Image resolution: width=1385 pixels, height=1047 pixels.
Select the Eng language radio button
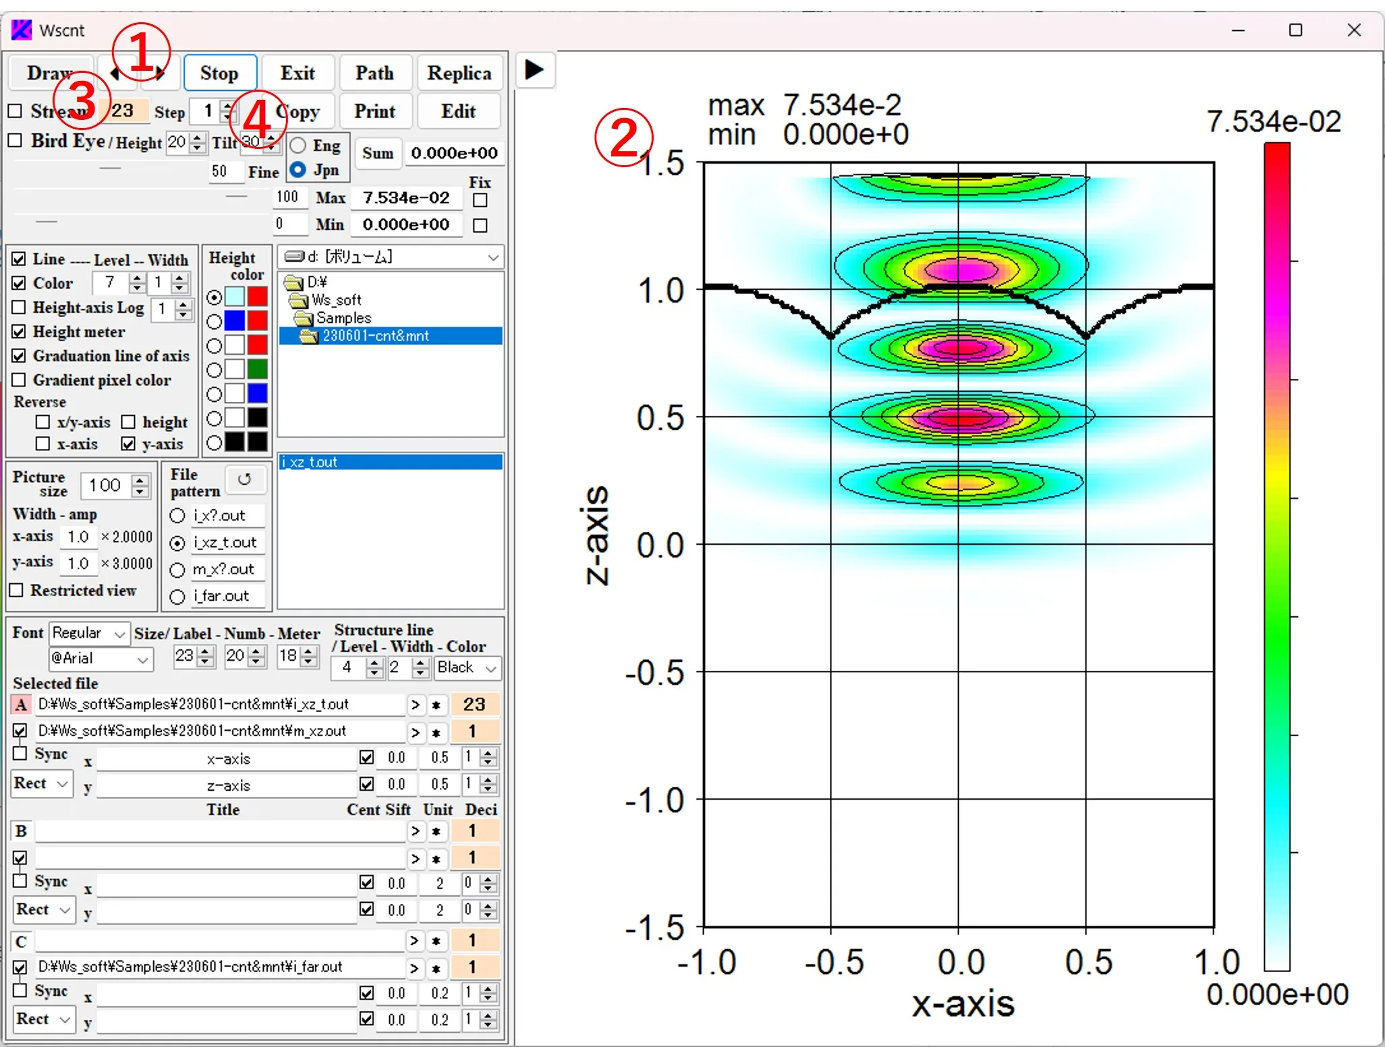(x=298, y=146)
